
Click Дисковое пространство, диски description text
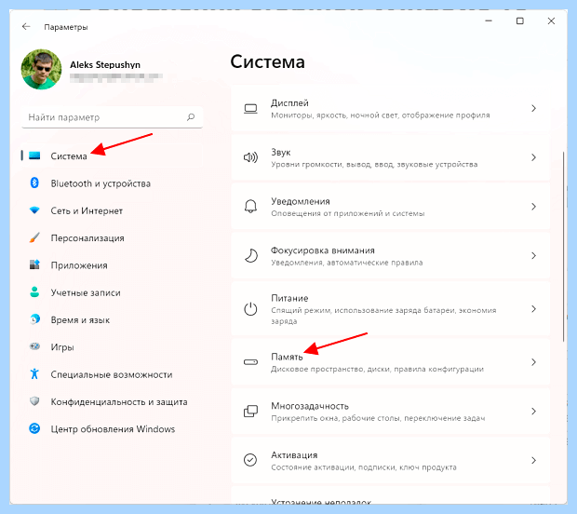[x=377, y=369]
